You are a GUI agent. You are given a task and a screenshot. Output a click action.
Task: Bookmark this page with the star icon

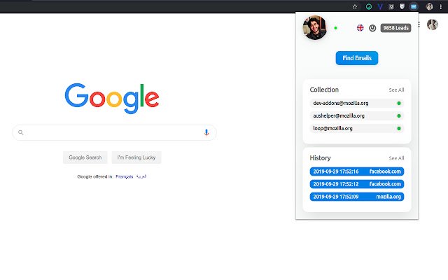(355, 6)
